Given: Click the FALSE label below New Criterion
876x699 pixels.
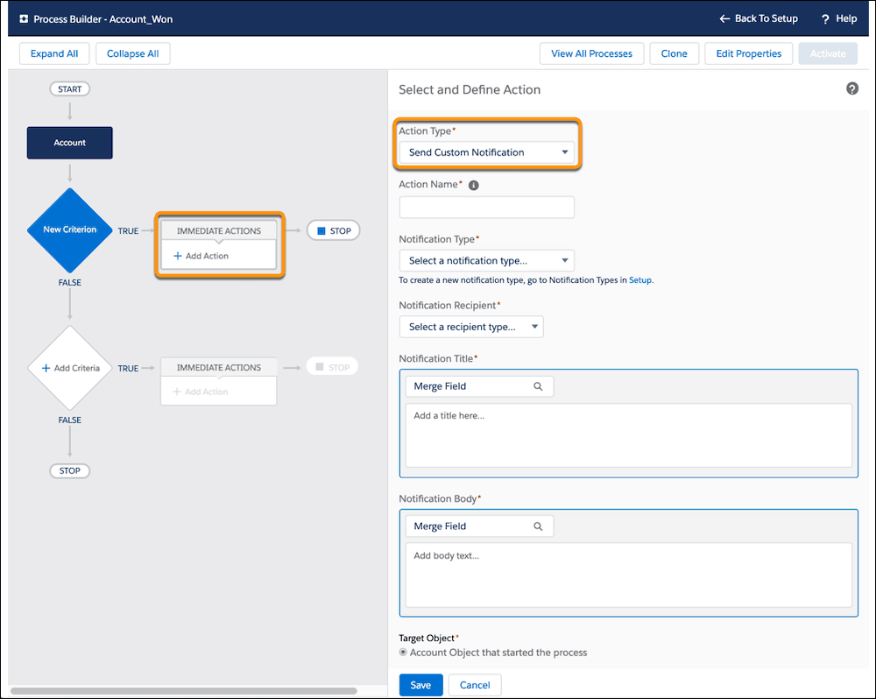Looking at the screenshot, I should (x=70, y=283).
